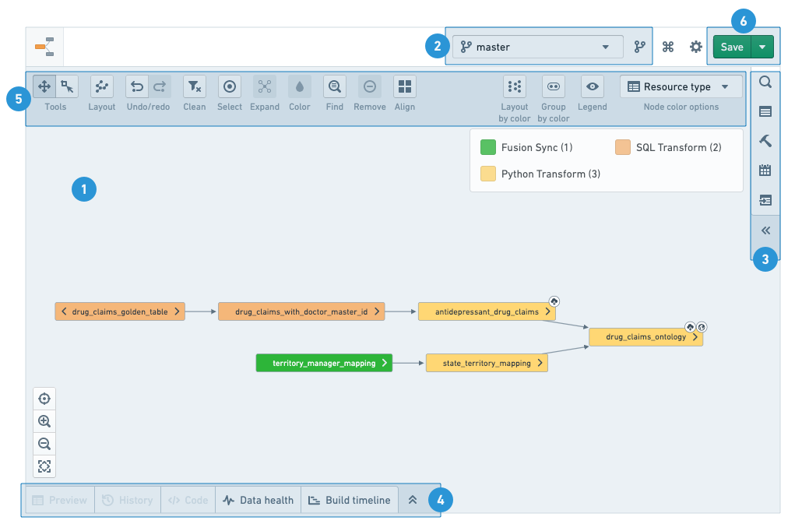Apply Layout by color
802x531 pixels.
click(x=515, y=86)
